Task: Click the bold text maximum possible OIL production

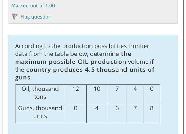Action: point(70,62)
